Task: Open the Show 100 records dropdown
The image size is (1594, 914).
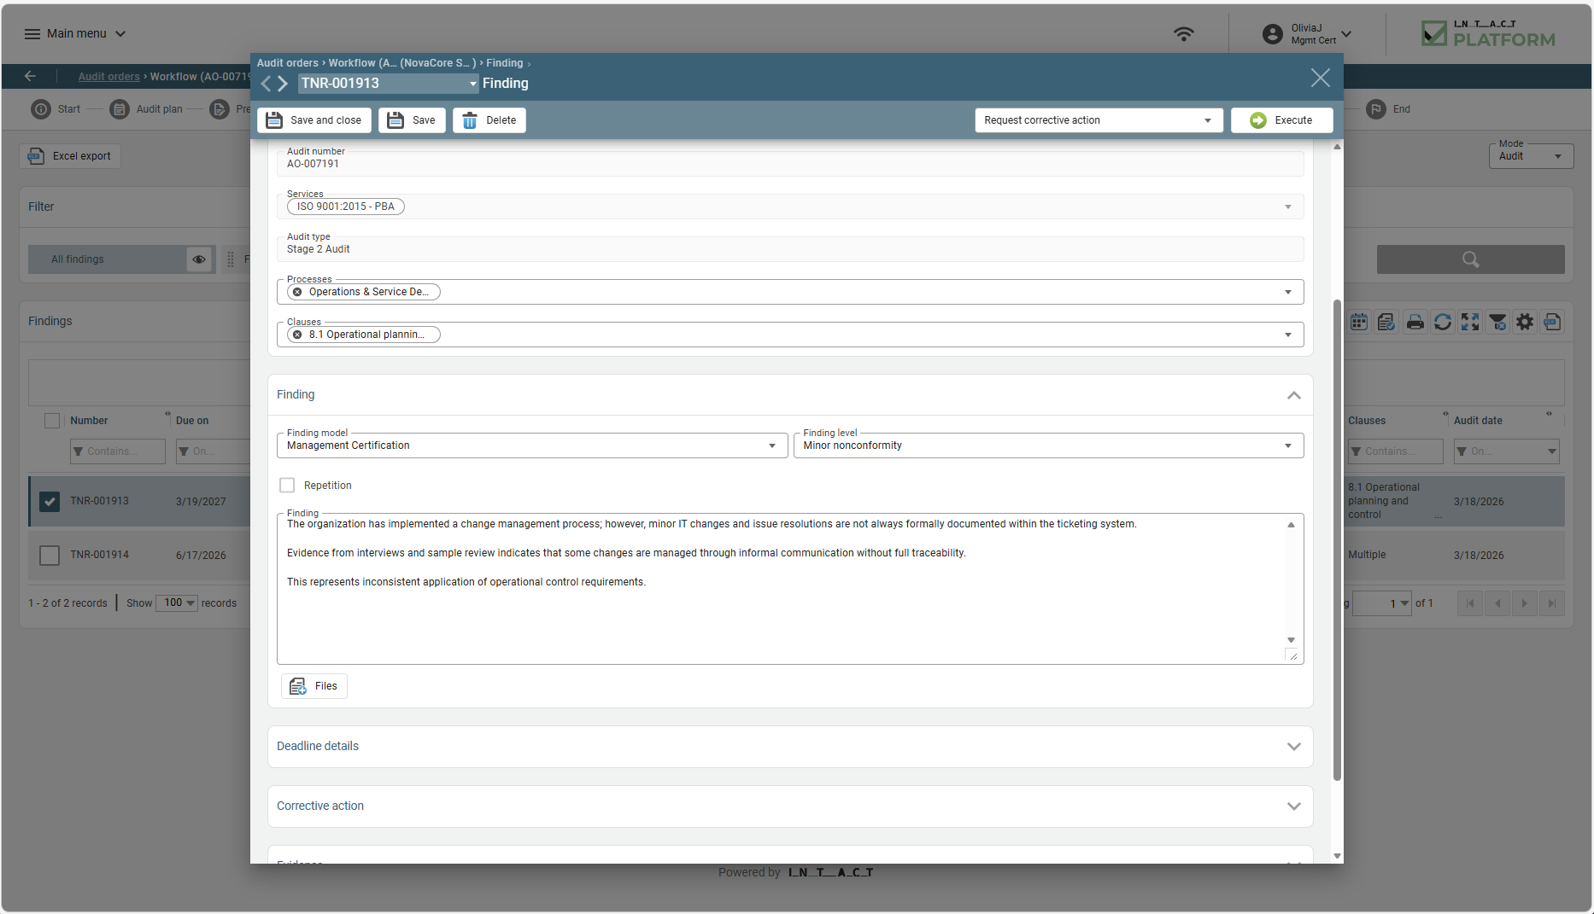Action: pos(177,603)
